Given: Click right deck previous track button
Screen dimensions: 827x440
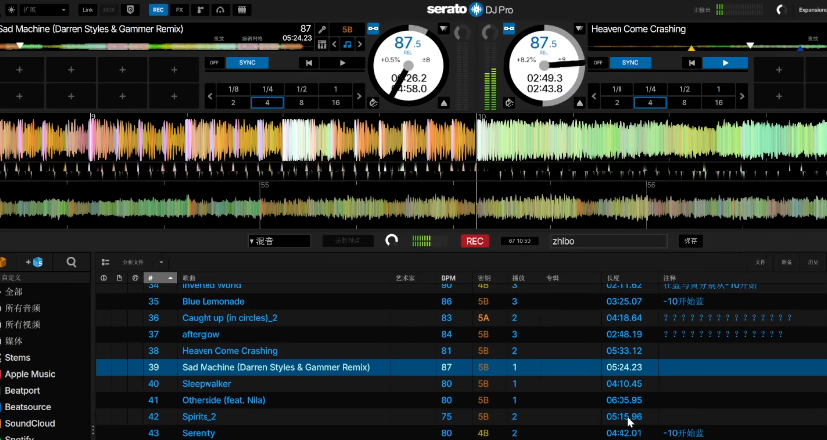Looking at the screenshot, I should point(692,62).
